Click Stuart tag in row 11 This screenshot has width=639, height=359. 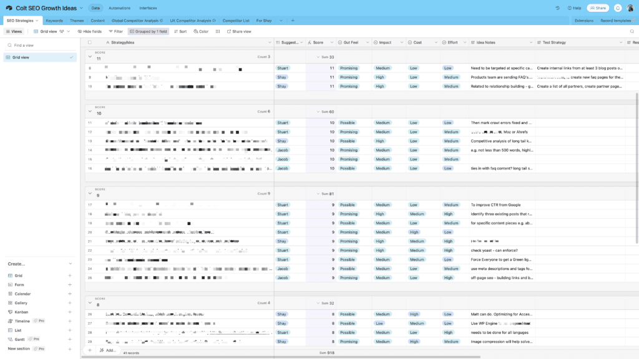(x=283, y=123)
